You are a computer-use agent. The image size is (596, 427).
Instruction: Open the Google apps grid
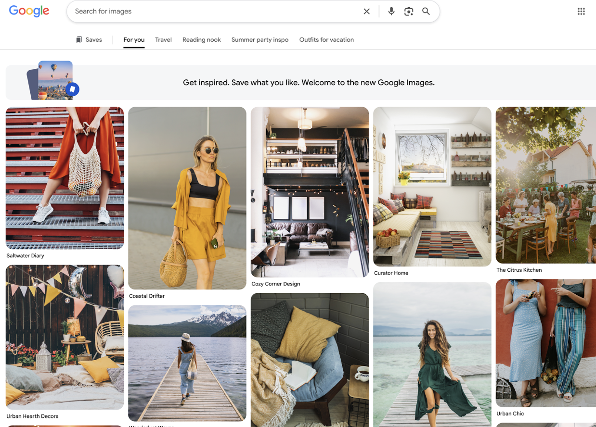(581, 12)
